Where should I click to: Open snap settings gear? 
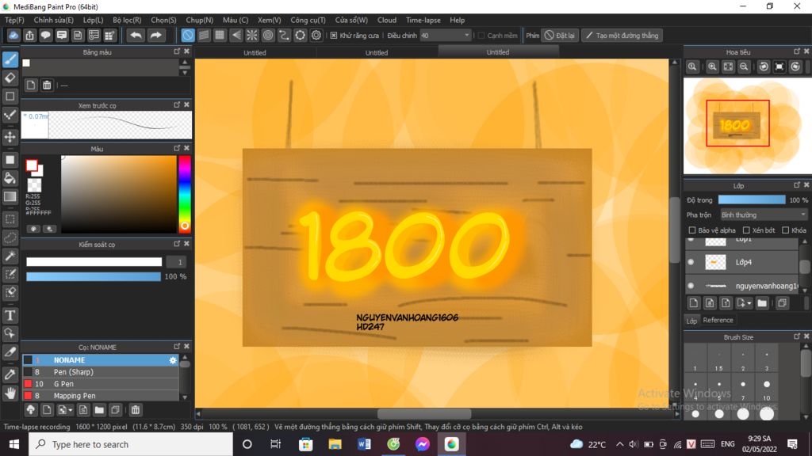316,35
